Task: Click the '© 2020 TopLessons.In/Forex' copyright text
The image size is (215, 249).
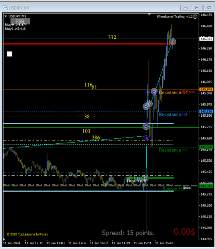Action: point(27,234)
